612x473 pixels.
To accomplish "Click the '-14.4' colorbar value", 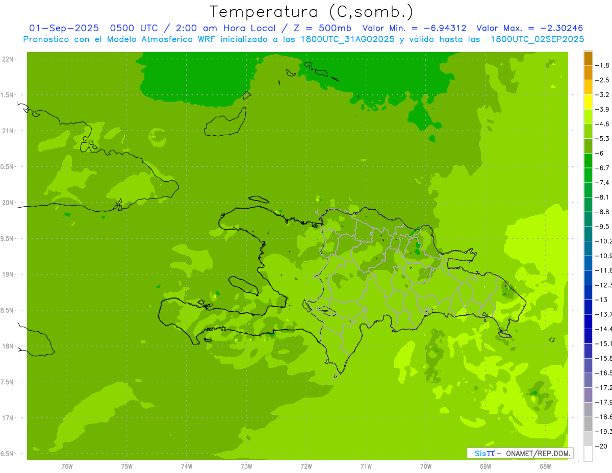I will pyautogui.click(x=603, y=329).
